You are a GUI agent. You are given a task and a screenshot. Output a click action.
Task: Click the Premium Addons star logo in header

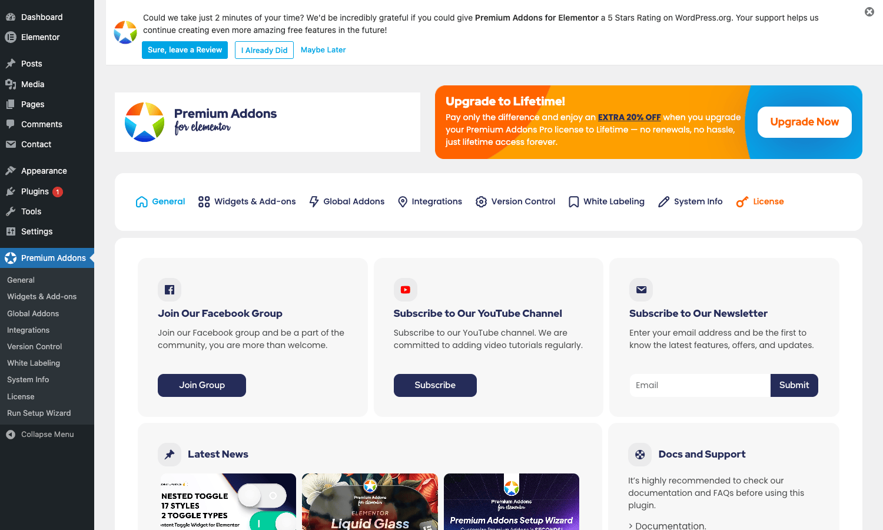144,122
